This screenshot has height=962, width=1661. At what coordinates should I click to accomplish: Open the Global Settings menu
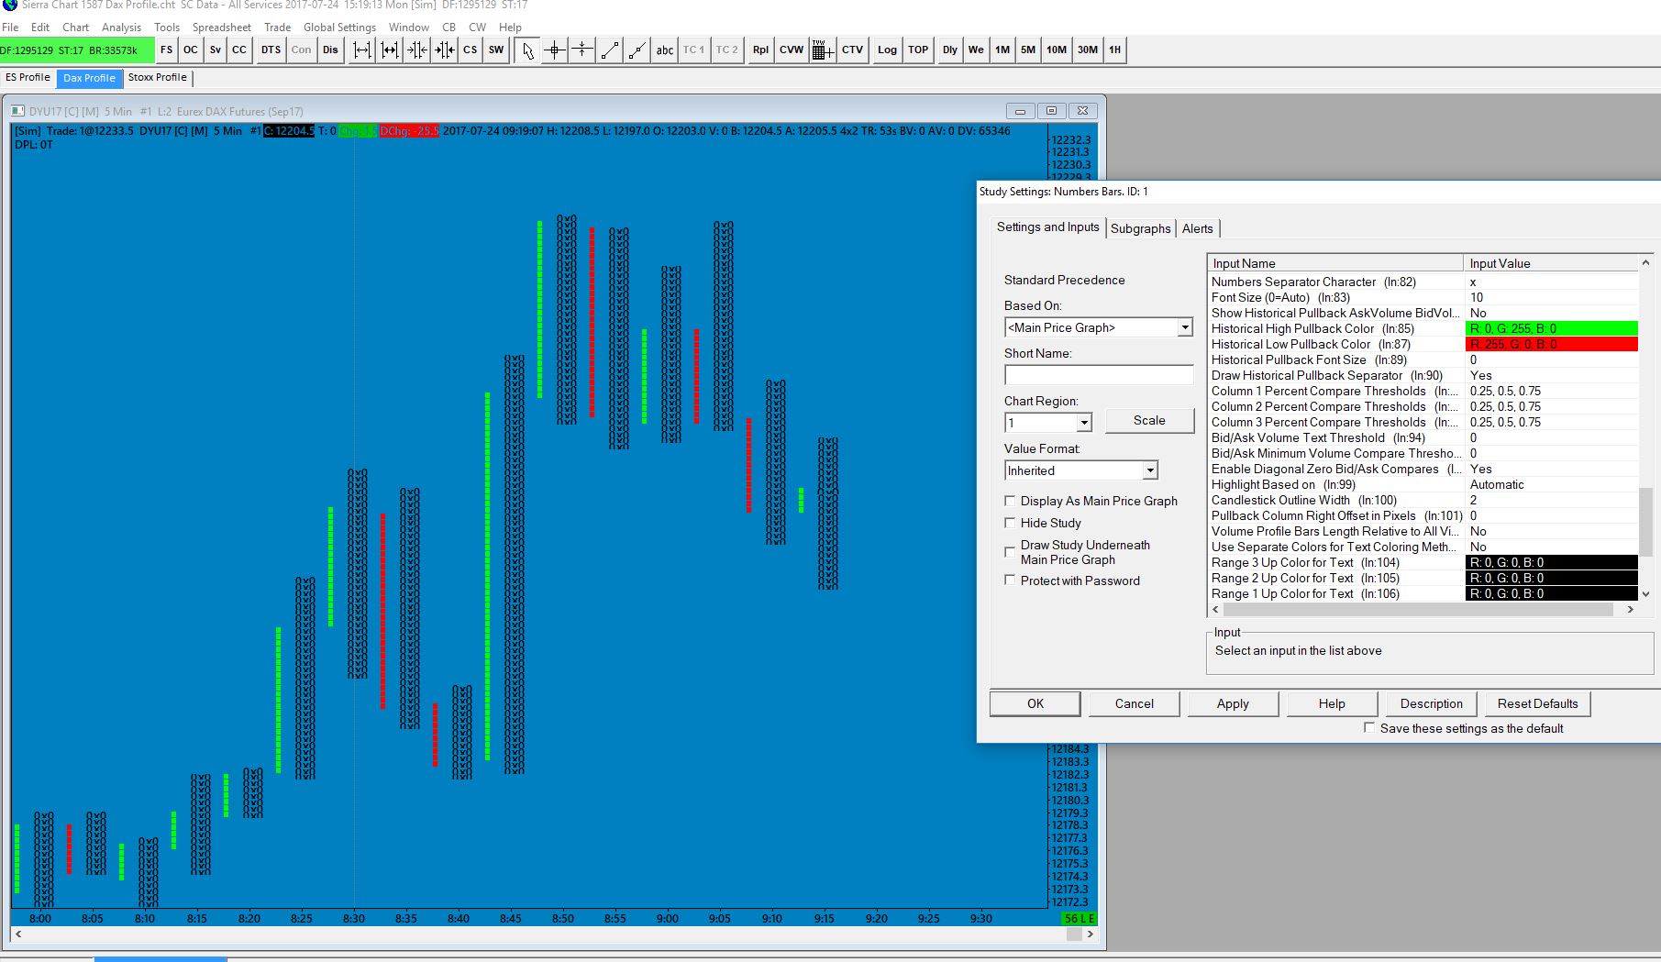(339, 28)
